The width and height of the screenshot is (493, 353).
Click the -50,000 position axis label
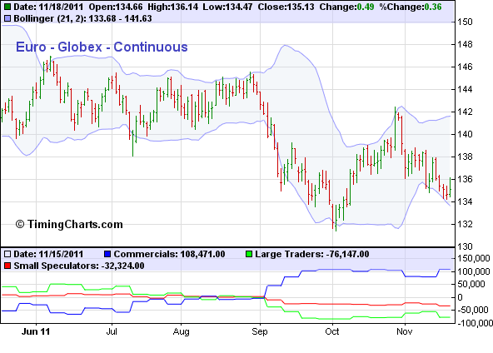[473, 310]
